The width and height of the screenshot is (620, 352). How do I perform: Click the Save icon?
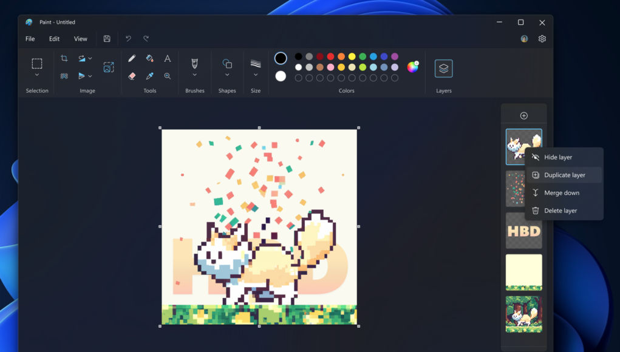click(107, 39)
